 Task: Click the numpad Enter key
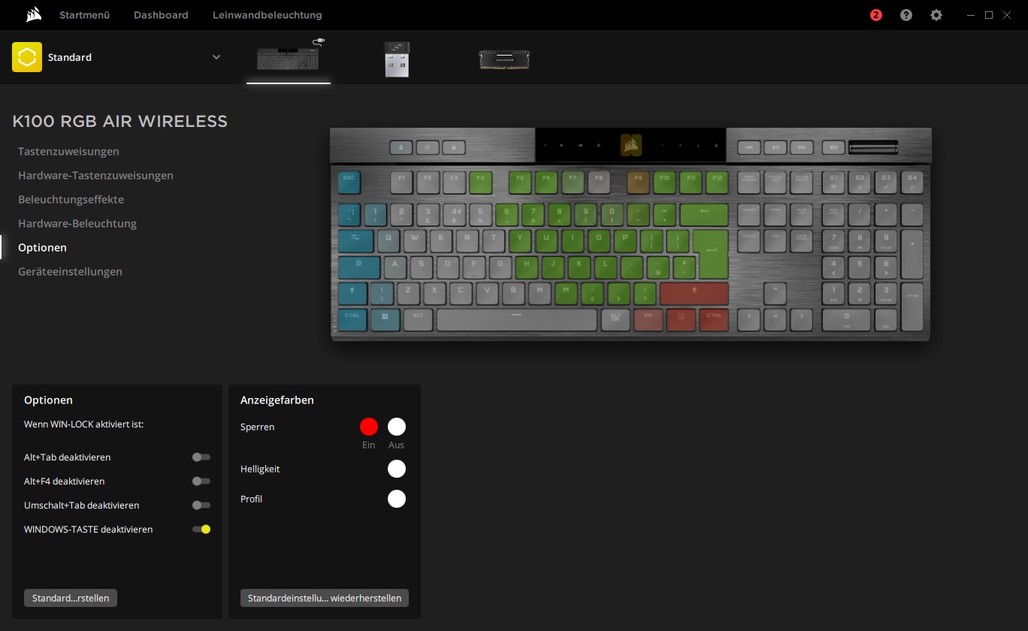[912, 306]
